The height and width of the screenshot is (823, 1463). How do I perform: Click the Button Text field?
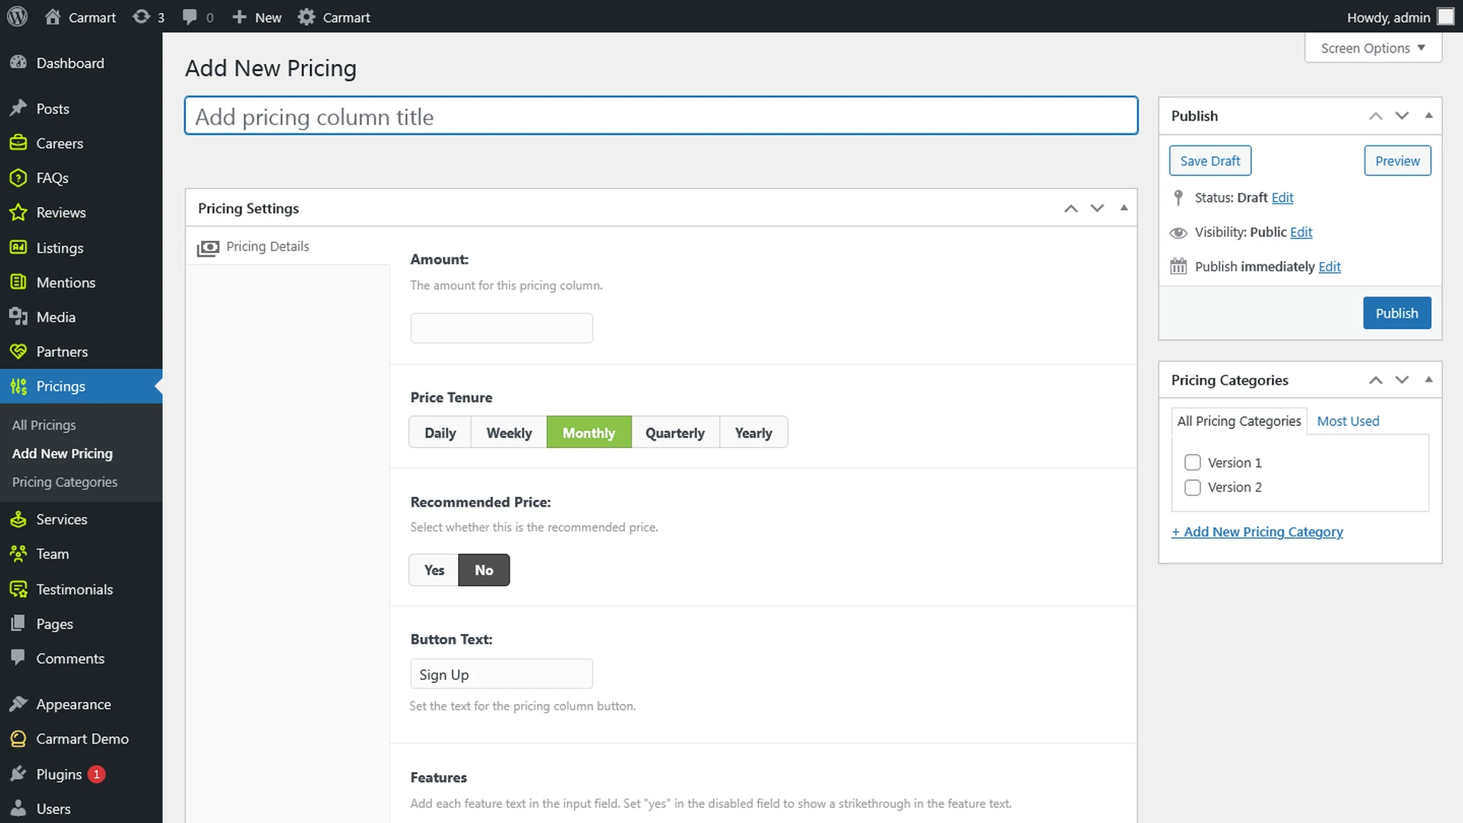click(x=501, y=674)
